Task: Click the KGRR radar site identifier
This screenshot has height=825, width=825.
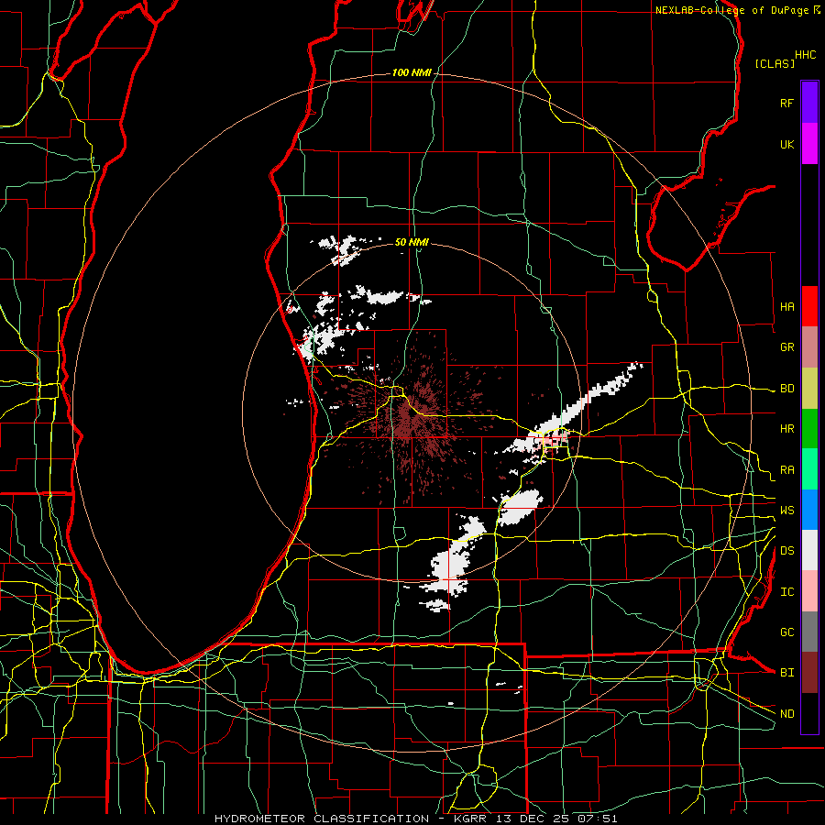Action: click(x=470, y=819)
